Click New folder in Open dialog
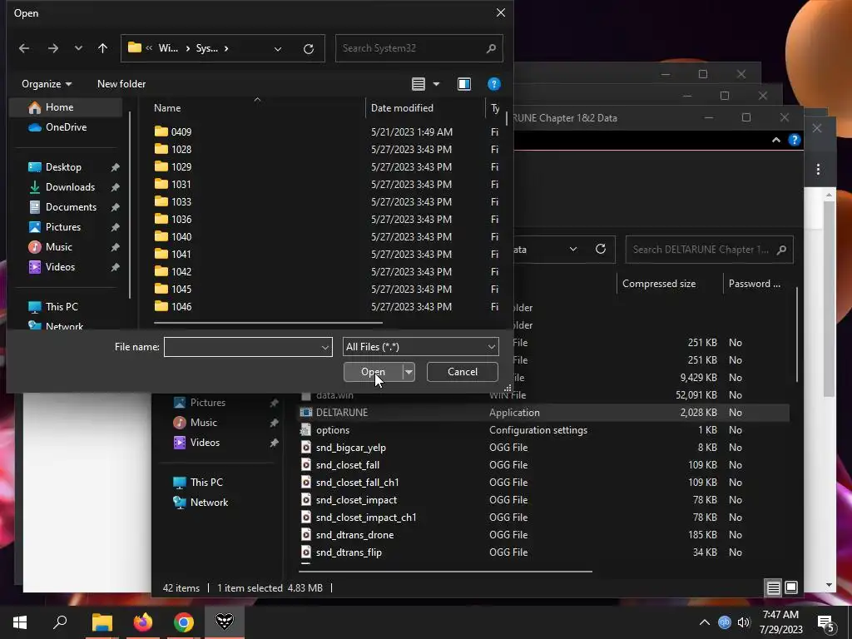The image size is (852, 639). point(121,84)
